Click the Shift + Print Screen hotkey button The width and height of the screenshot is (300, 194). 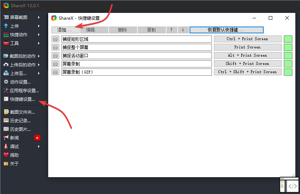tap(247, 64)
